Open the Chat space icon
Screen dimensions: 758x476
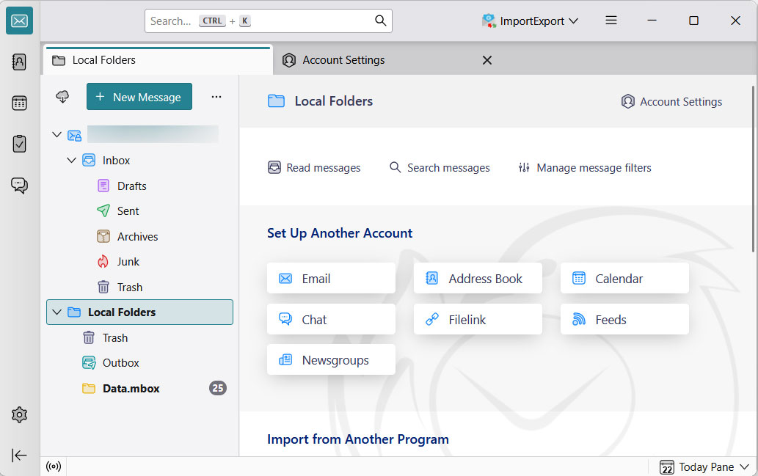click(x=19, y=185)
